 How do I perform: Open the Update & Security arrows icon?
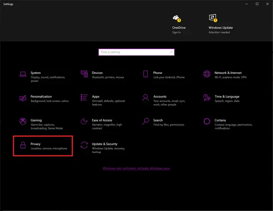click(84, 145)
